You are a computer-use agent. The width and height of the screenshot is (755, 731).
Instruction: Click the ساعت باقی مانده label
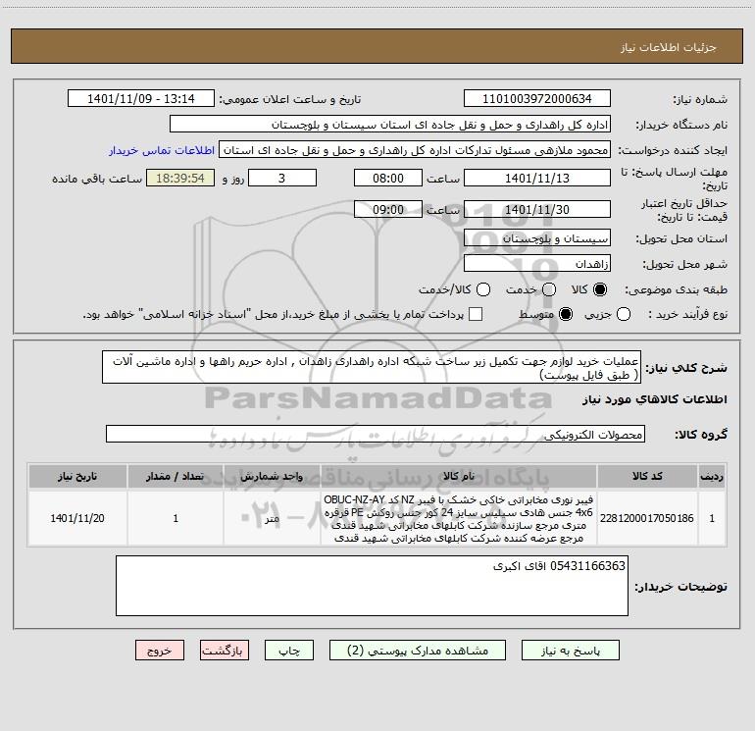[x=97, y=179]
